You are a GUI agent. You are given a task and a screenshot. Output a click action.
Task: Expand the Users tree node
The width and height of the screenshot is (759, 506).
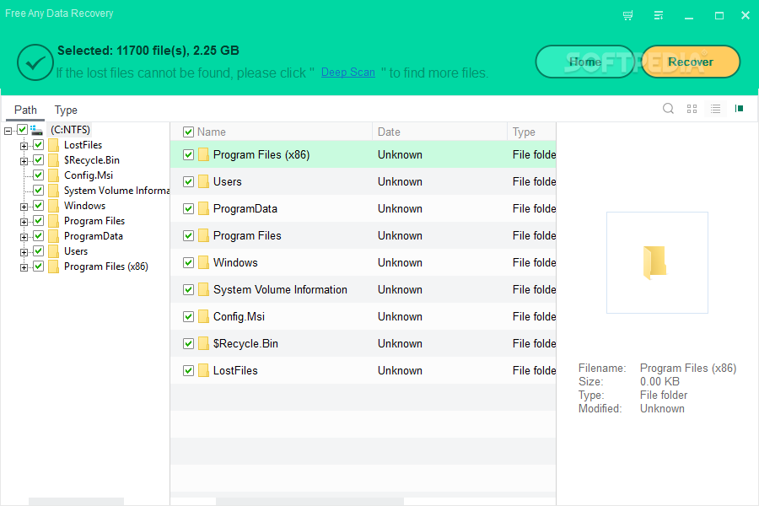24,252
